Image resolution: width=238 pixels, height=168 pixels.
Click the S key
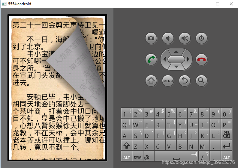coord(137,134)
